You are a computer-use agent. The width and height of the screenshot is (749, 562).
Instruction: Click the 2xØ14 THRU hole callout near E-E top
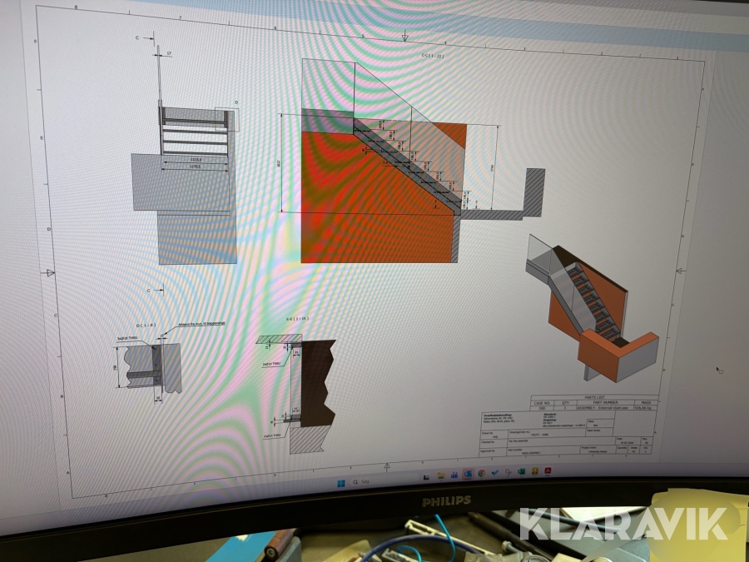[270, 364]
